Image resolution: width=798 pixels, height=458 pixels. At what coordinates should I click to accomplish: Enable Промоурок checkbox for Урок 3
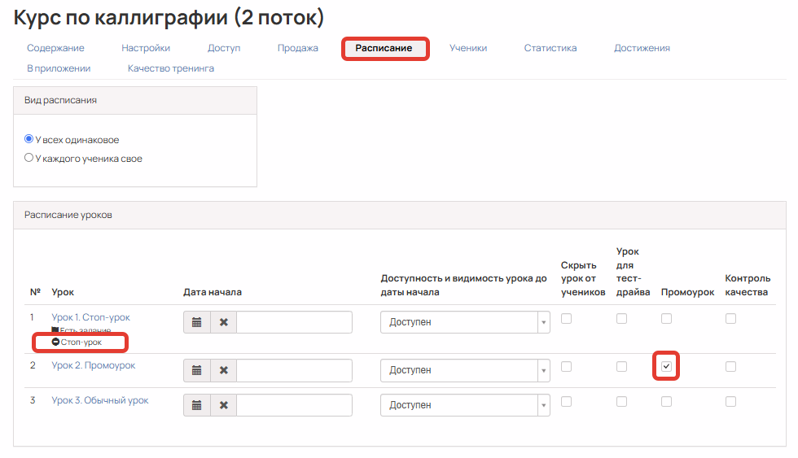point(666,402)
